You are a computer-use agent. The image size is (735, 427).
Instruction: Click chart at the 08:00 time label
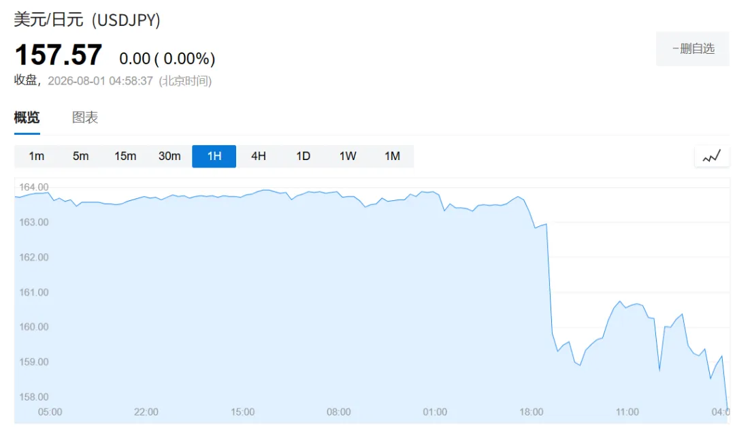(338, 412)
